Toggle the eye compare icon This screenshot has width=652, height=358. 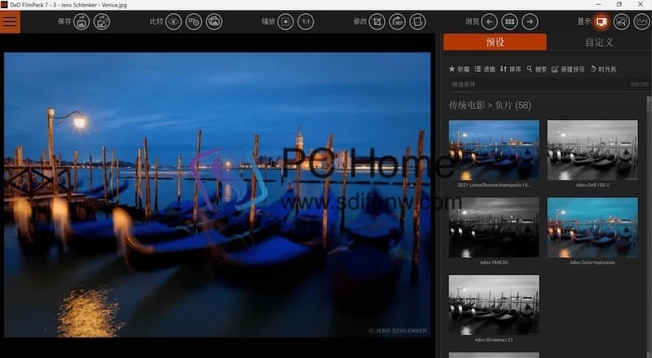(x=174, y=22)
